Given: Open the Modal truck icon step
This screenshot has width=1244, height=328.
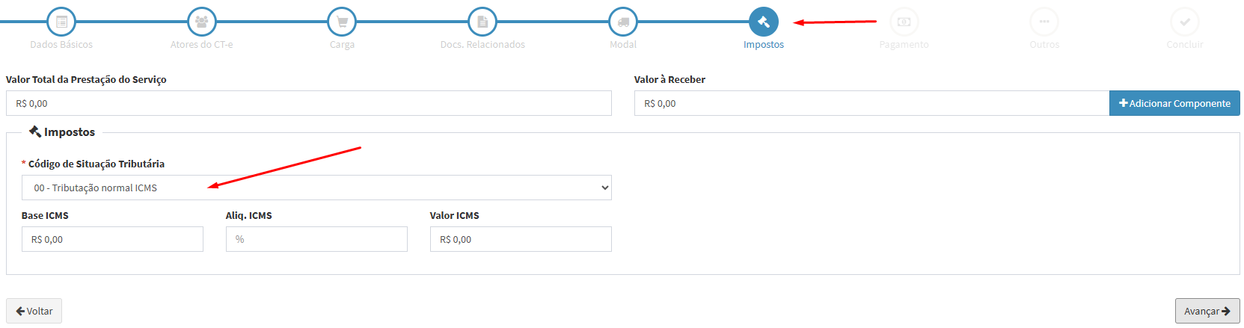Looking at the screenshot, I should pos(623,22).
